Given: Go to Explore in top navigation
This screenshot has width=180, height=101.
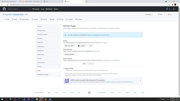Looking at the screenshot, I should click(x=56, y=9).
